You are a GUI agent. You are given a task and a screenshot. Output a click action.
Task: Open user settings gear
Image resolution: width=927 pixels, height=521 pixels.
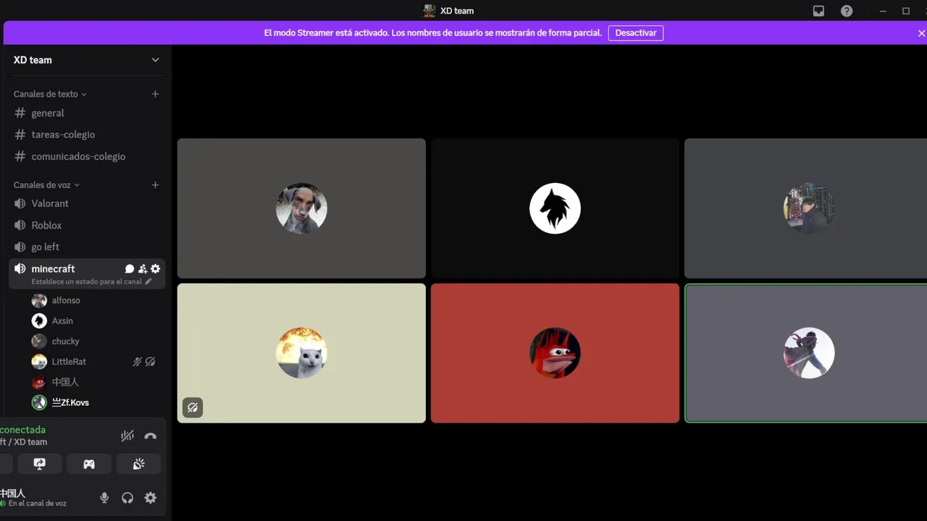point(151,498)
